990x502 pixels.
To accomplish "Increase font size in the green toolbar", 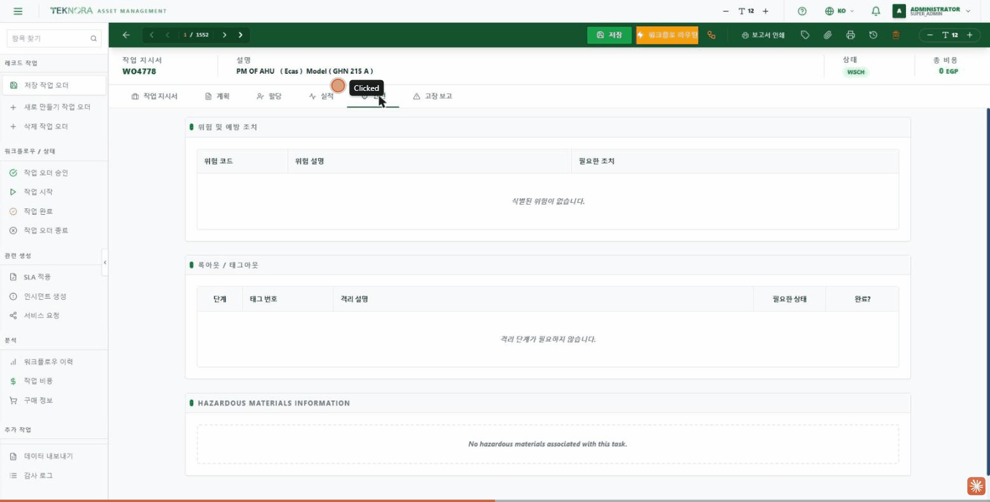I will point(970,35).
